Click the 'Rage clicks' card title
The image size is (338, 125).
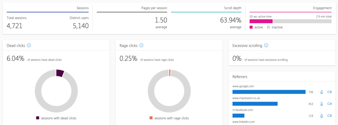coord(128,45)
